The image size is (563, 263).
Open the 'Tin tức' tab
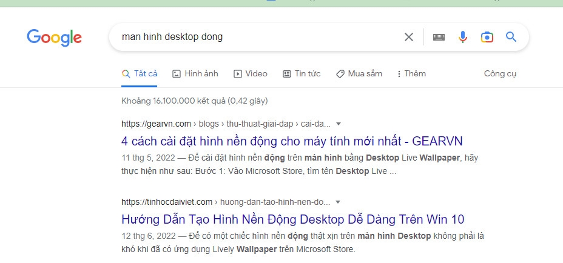click(x=302, y=74)
